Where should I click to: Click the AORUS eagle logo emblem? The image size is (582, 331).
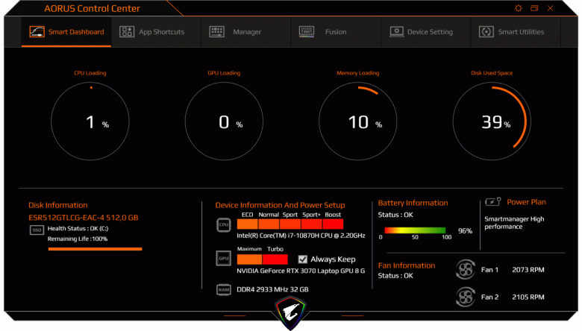coord(290,312)
